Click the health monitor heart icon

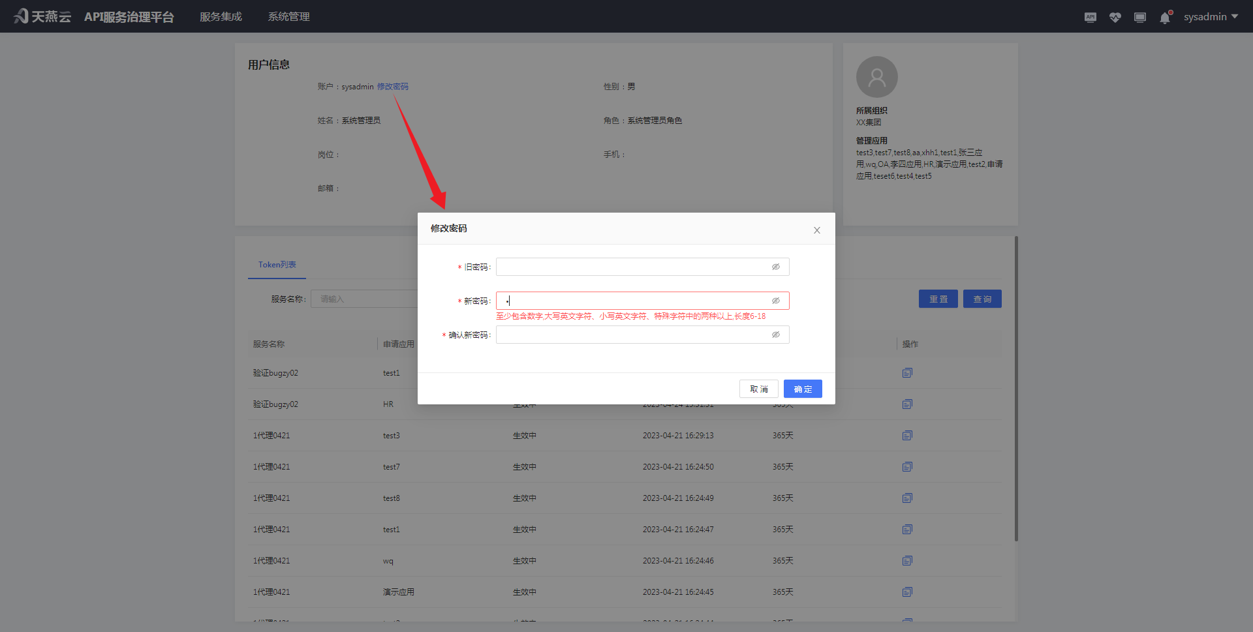(x=1115, y=17)
